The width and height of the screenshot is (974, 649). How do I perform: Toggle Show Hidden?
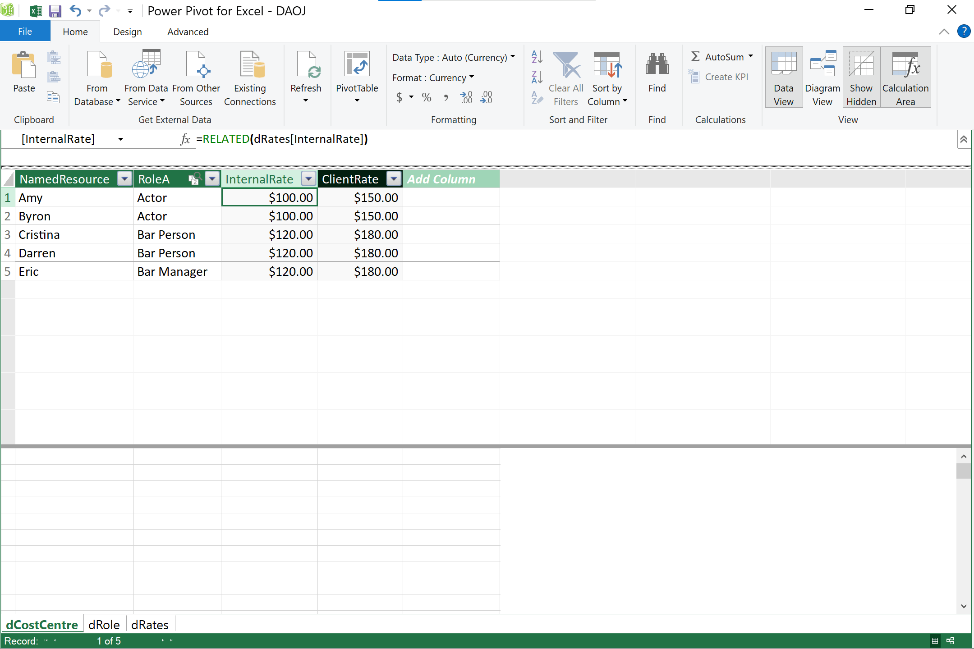[x=861, y=78]
